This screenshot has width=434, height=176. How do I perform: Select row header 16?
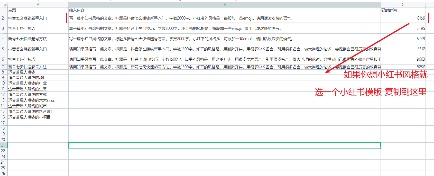click(4, 117)
